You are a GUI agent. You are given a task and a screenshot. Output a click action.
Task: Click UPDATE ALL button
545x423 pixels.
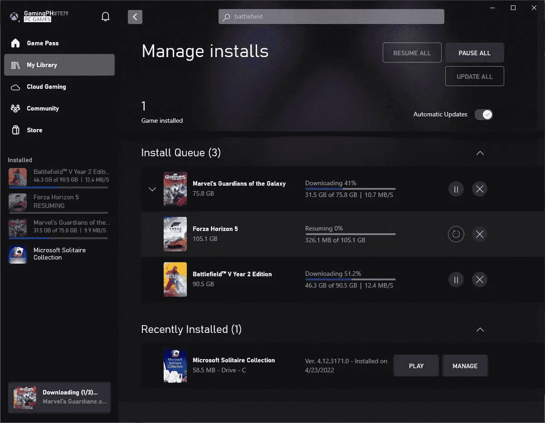click(x=475, y=77)
